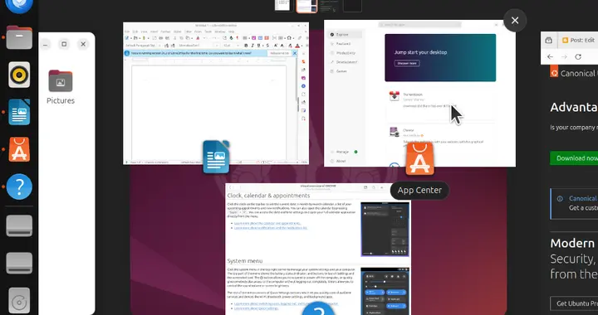Click Release Notes button in Writer info bar
This screenshot has height=315, width=598.
(279, 53)
